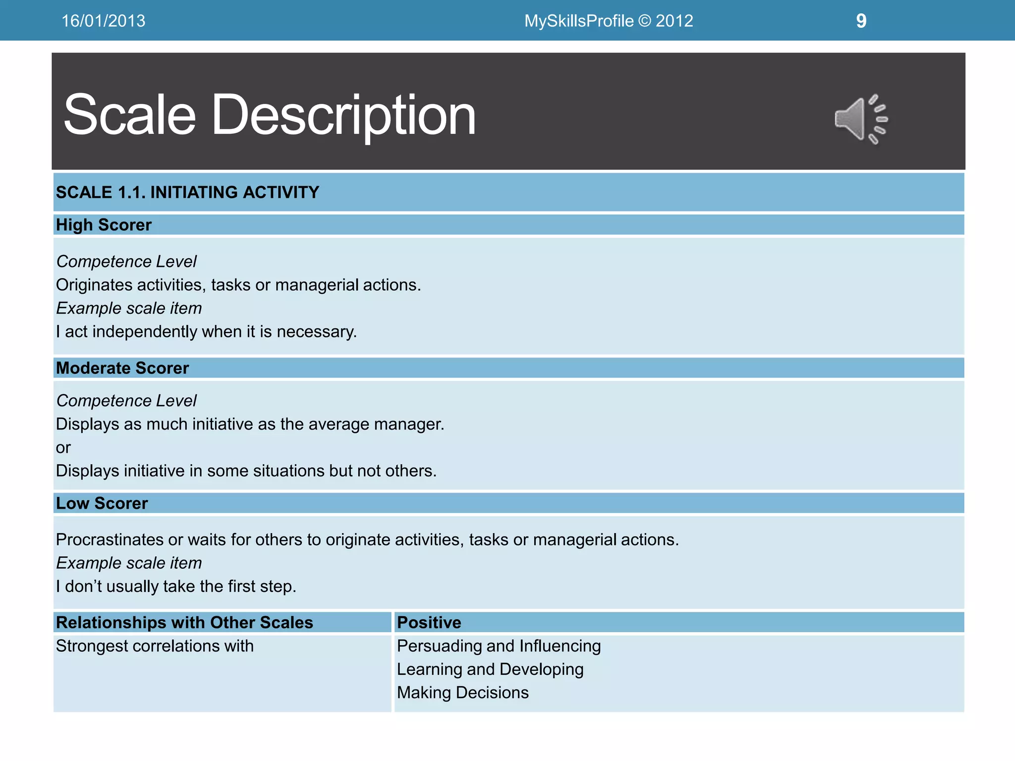Click Relationships with Other Scales header
Image resolution: width=1015 pixels, height=761 pixels.
(184, 623)
